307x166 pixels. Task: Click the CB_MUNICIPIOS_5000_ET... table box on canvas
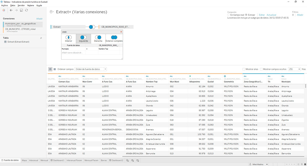click(116, 27)
